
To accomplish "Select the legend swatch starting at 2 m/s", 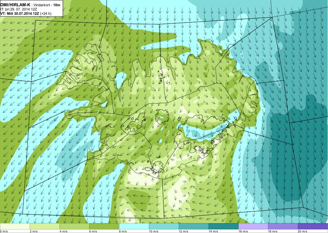I will (x=45, y=226).
